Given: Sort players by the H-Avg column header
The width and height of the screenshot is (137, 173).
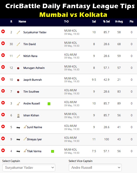Looking at the screenshot, I should (x=119, y=22).
